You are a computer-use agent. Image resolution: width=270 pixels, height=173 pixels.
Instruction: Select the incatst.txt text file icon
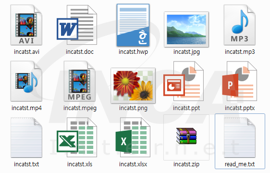pyautogui.click(x=26, y=137)
